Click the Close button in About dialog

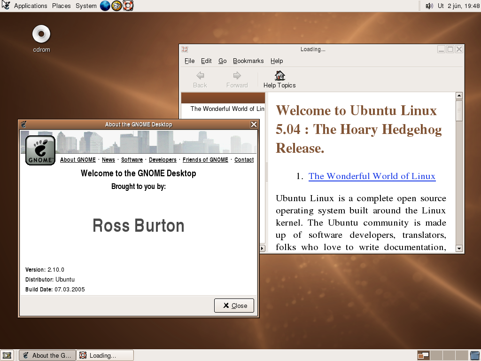234,306
